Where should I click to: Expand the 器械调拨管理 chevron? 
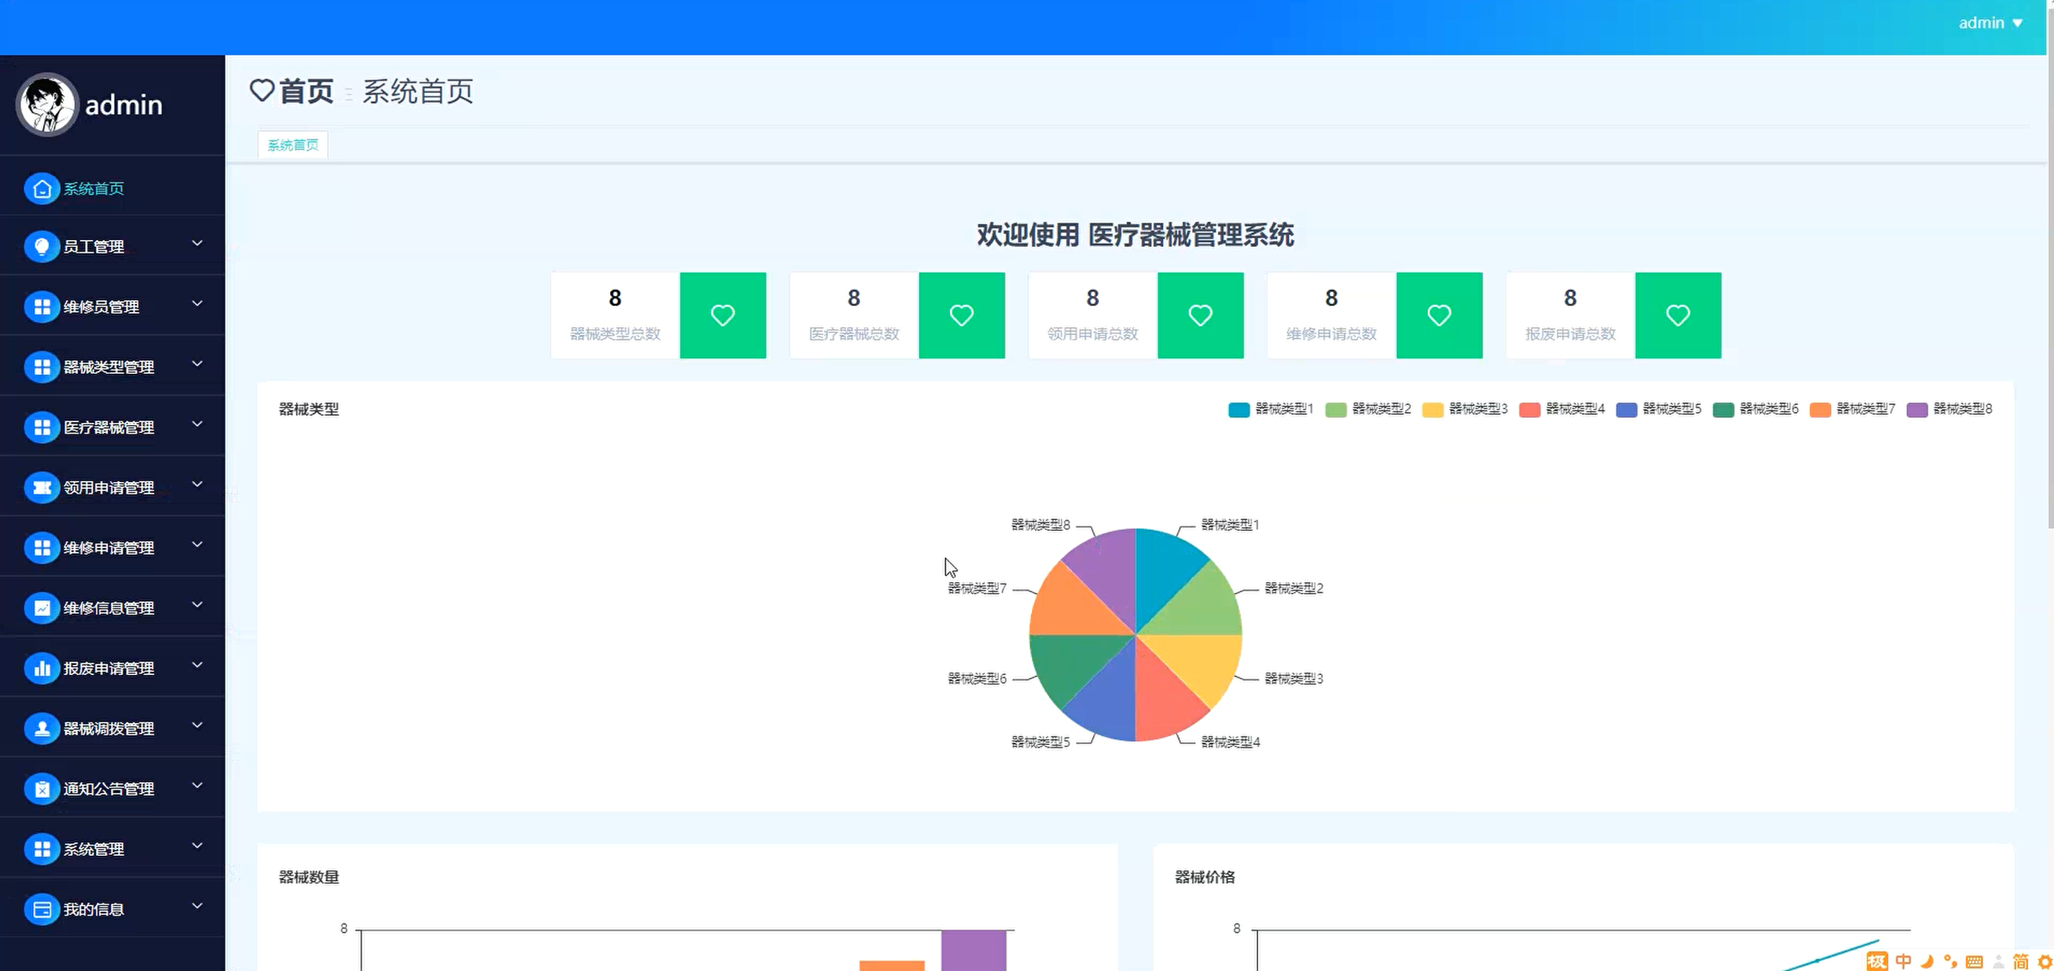pyautogui.click(x=197, y=725)
